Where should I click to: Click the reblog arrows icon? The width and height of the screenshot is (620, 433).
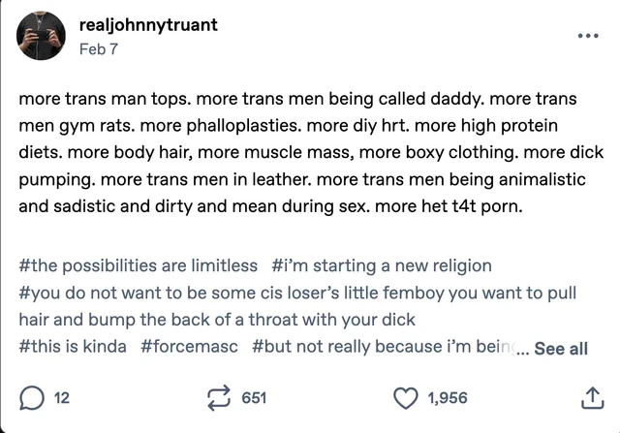219,398
